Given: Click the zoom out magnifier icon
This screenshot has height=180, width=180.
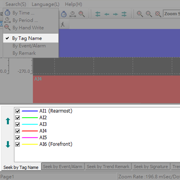Looking at the screenshot, I should 149,14.
